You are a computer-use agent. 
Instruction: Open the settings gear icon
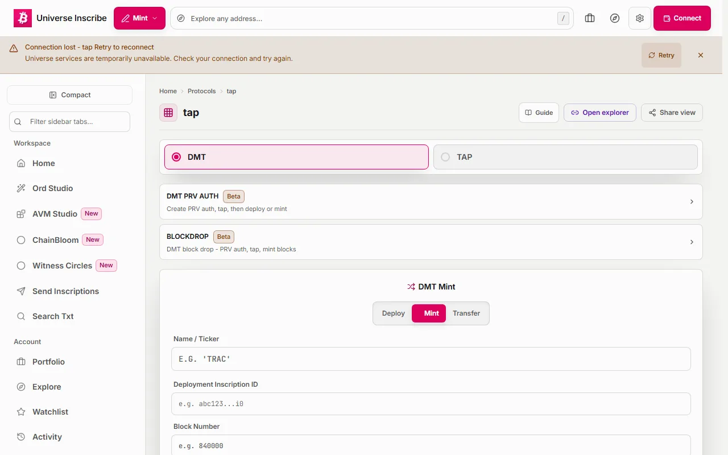tap(640, 18)
